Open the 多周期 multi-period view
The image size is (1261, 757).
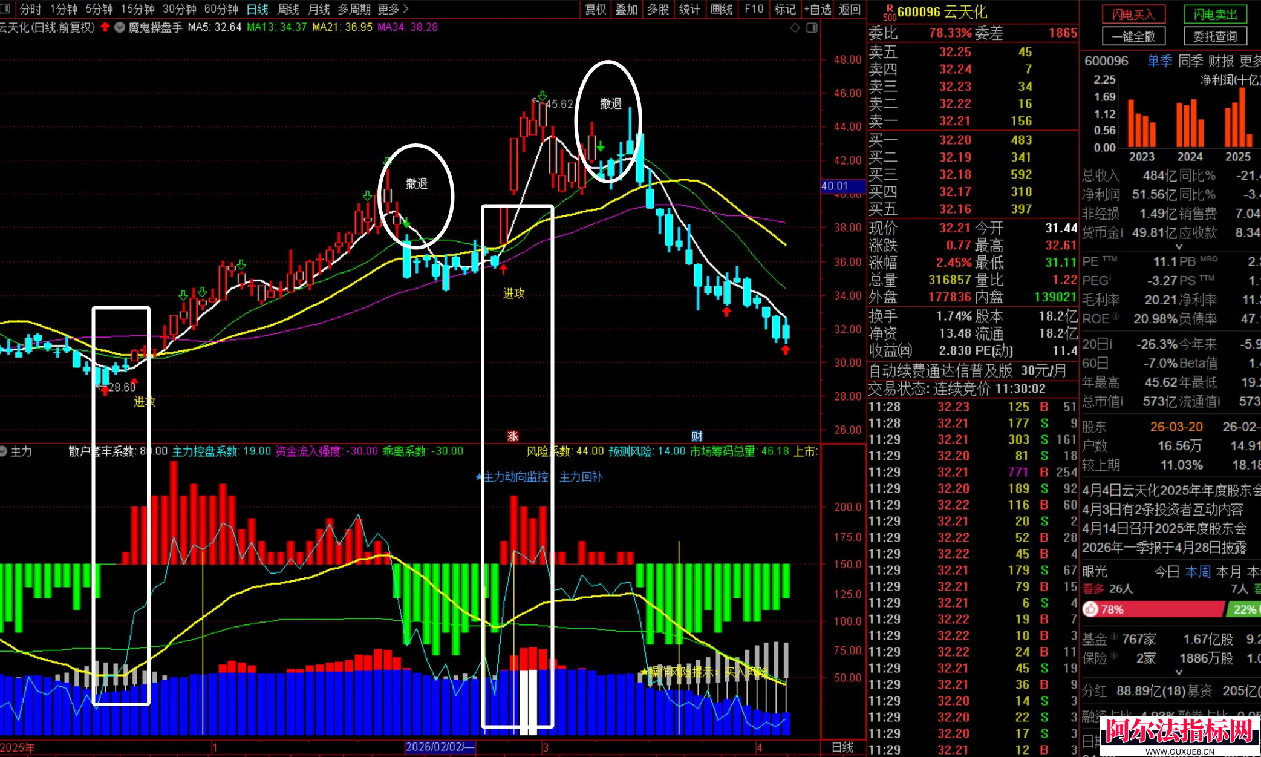[x=354, y=9]
